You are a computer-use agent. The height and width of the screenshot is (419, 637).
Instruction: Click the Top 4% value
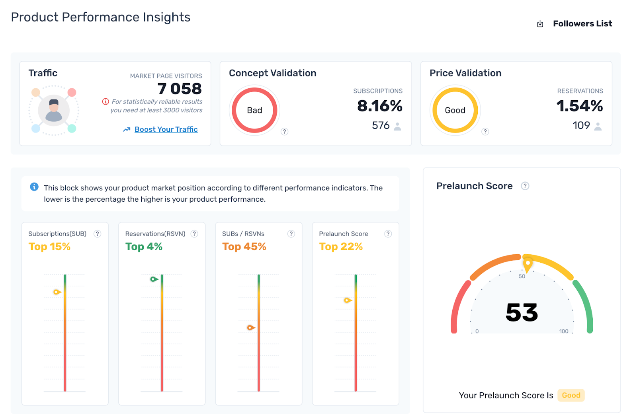144,247
